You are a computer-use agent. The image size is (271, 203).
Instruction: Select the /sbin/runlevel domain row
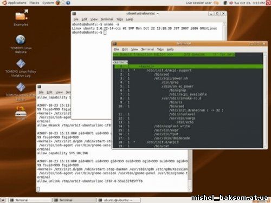pos(188,114)
